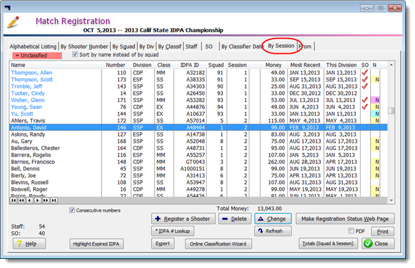Click the SO checkmark for Trimble, Jeff

[x=365, y=86]
